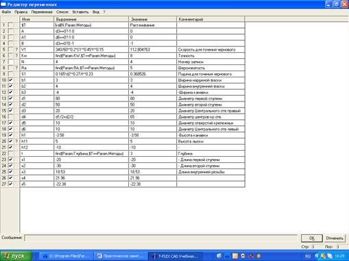
Task: Open the Windows Пуск start button
Action: tap(16, 256)
